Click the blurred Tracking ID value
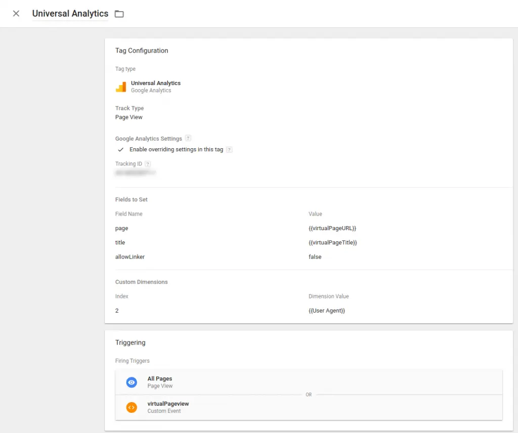The image size is (518, 433). pyautogui.click(x=136, y=172)
